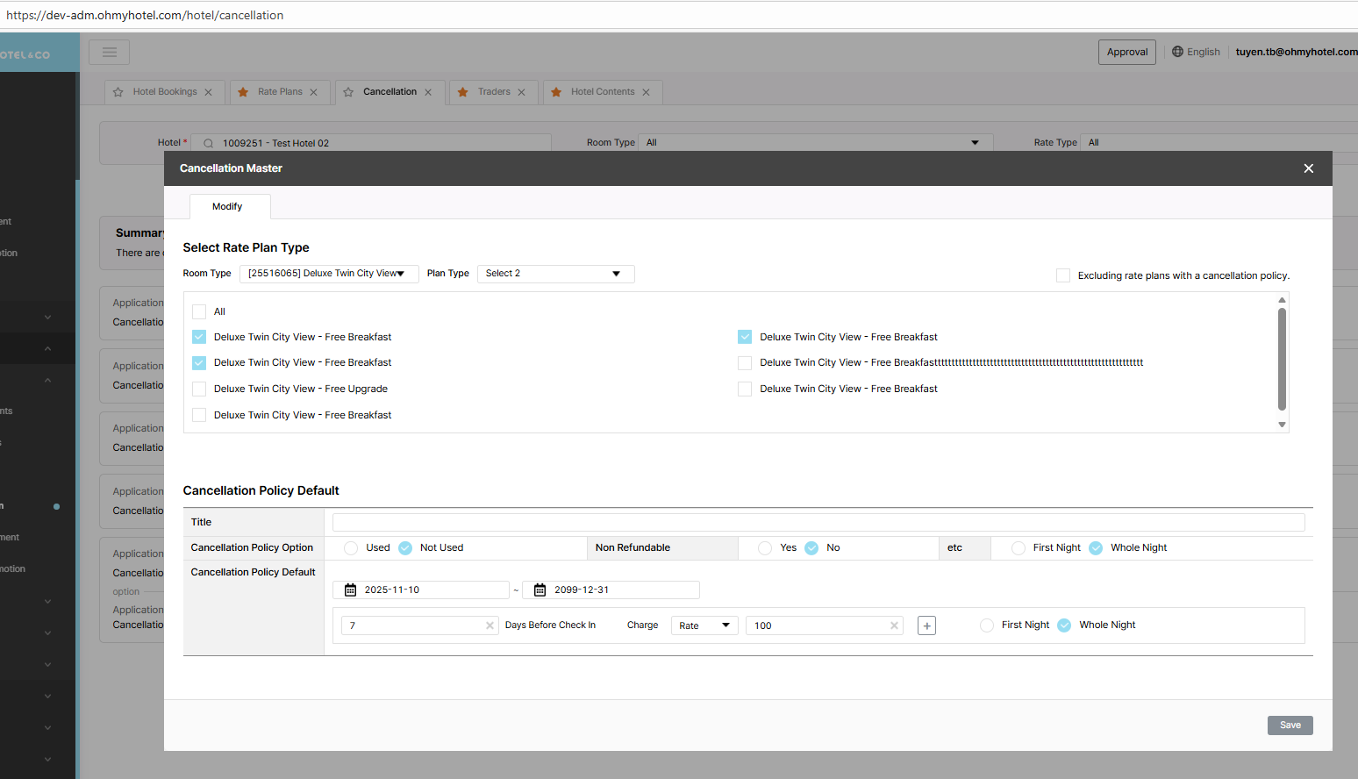Screen dimensions: 1358x779
Task: Switch to the Hotel Bookings tab
Action: (x=164, y=92)
